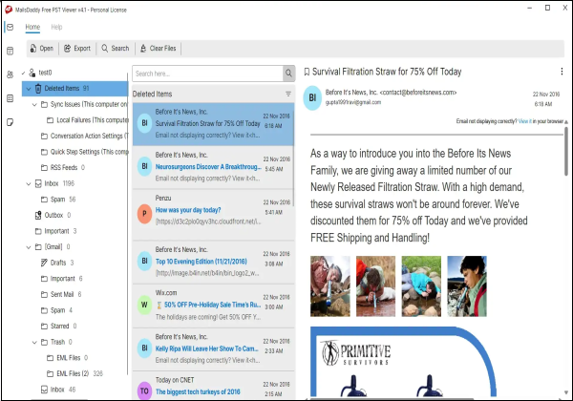Click the bookmark icon beside email subject
The image size is (573, 401).
point(307,72)
